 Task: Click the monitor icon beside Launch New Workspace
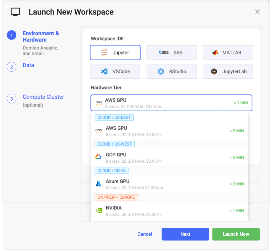(x=15, y=12)
